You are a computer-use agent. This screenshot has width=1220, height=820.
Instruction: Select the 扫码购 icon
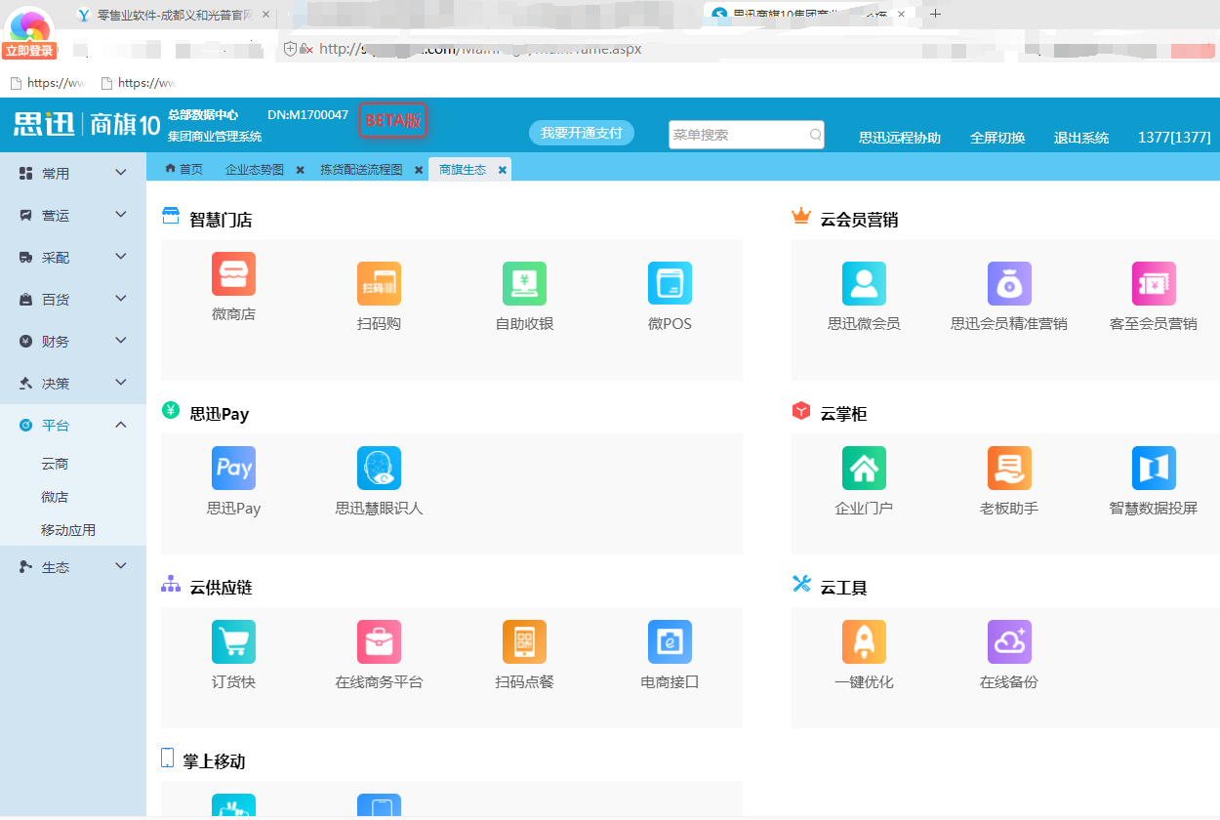379,283
